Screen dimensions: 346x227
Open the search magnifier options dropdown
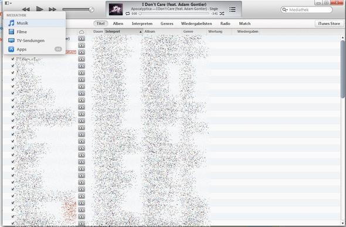285,10
